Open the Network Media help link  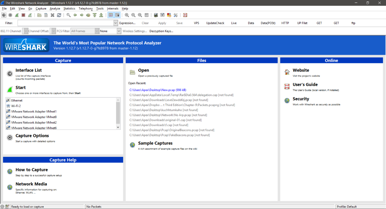(x=31, y=184)
